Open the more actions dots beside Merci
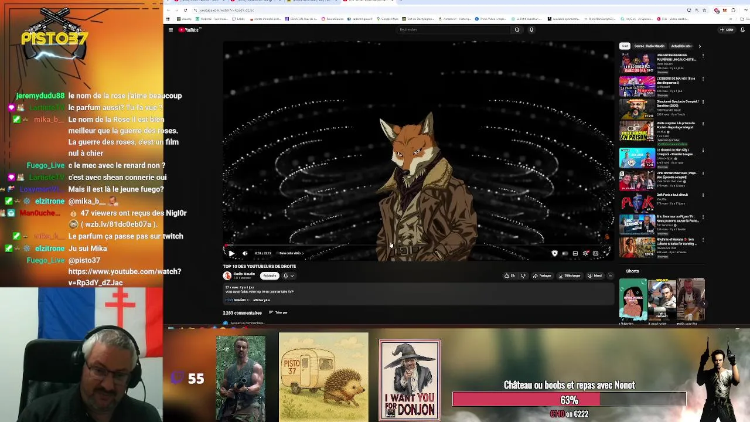 [x=610, y=275]
